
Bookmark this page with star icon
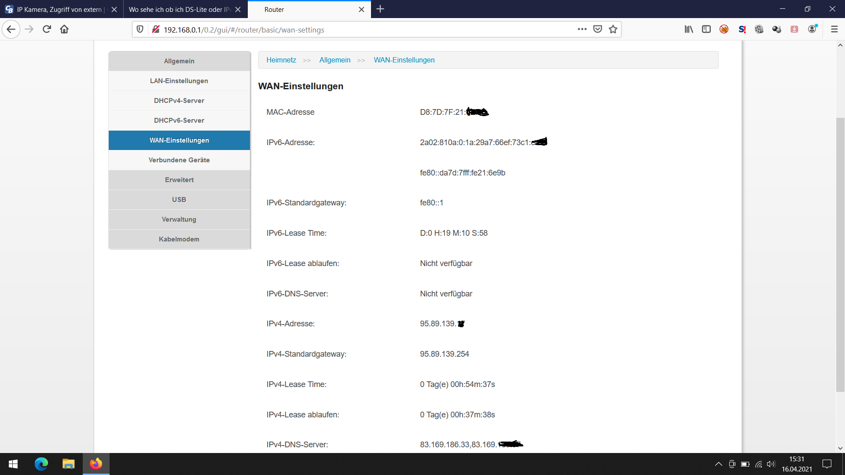click(613, 29)
